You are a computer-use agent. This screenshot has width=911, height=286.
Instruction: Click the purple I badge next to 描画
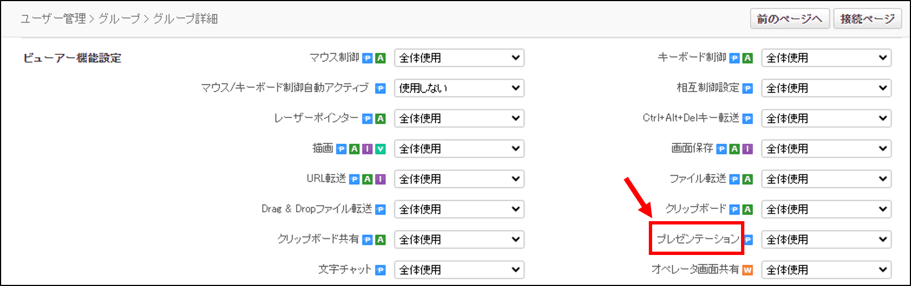(x=367, y=149)
